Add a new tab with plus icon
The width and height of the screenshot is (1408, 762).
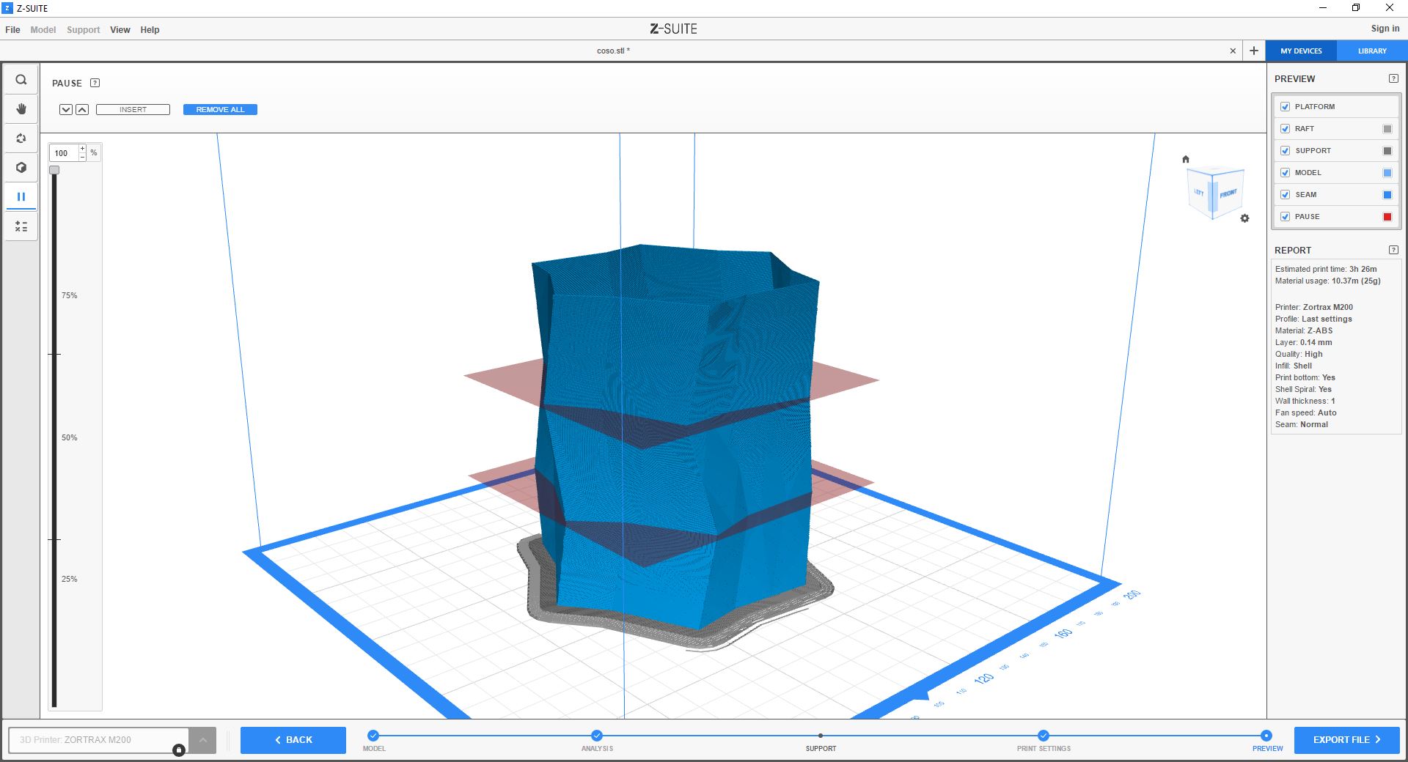click(x=1254, y=51)
